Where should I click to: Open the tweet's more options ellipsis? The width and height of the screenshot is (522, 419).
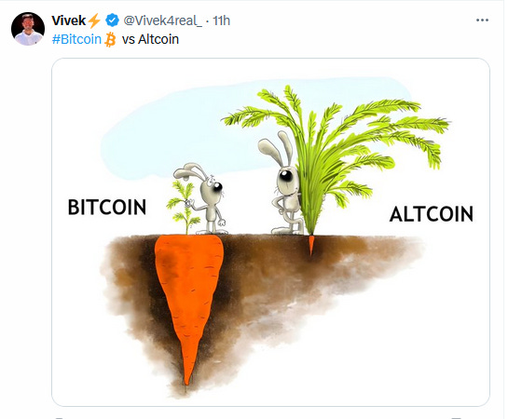coord(482,20)
